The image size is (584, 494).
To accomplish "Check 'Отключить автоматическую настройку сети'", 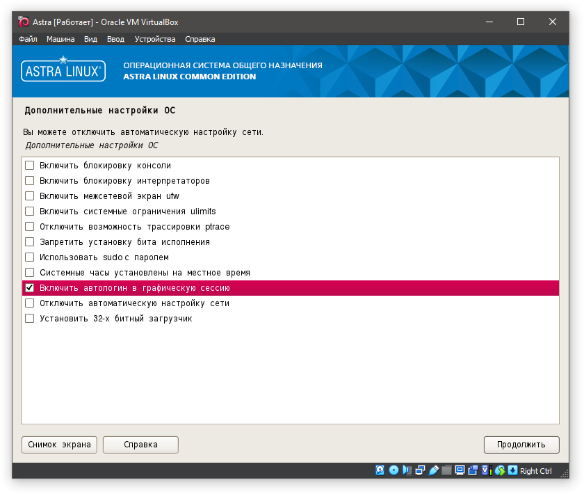I will 29,303.
